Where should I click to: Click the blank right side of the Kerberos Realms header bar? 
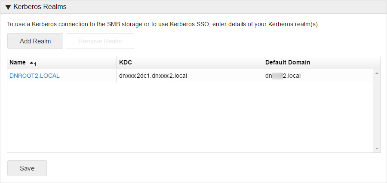pyautogui.click(x=258, y=7)
